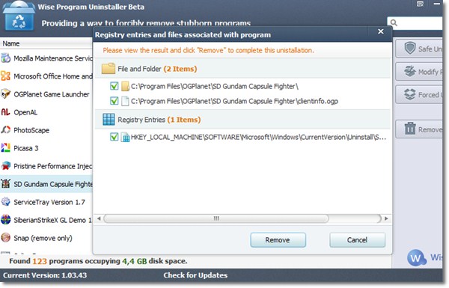Click the SD Gundam Capsule Fighter folder icon
The height and width of the screenshot is (288, 449).
pyautogui.click(x=125, y=86)
